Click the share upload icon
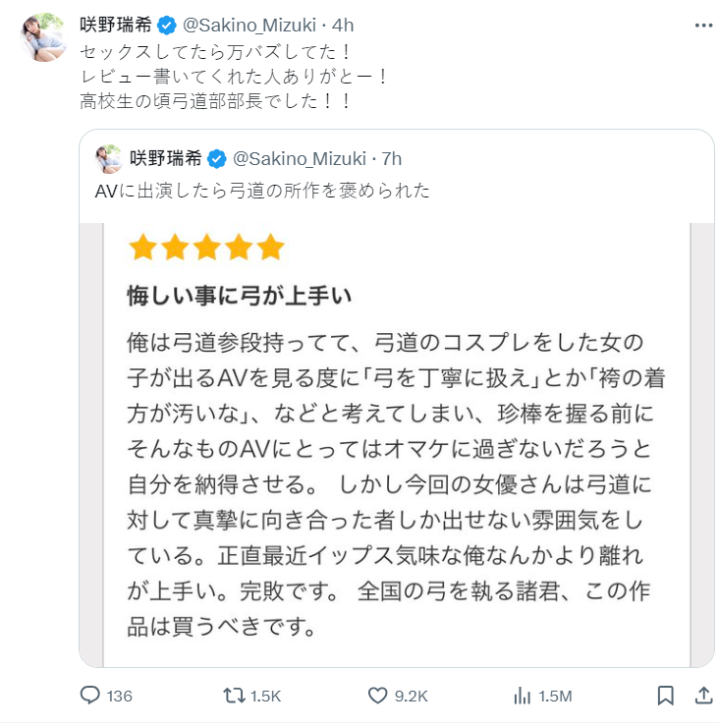Screen dimensions: 719x727 tap(703, 696)
